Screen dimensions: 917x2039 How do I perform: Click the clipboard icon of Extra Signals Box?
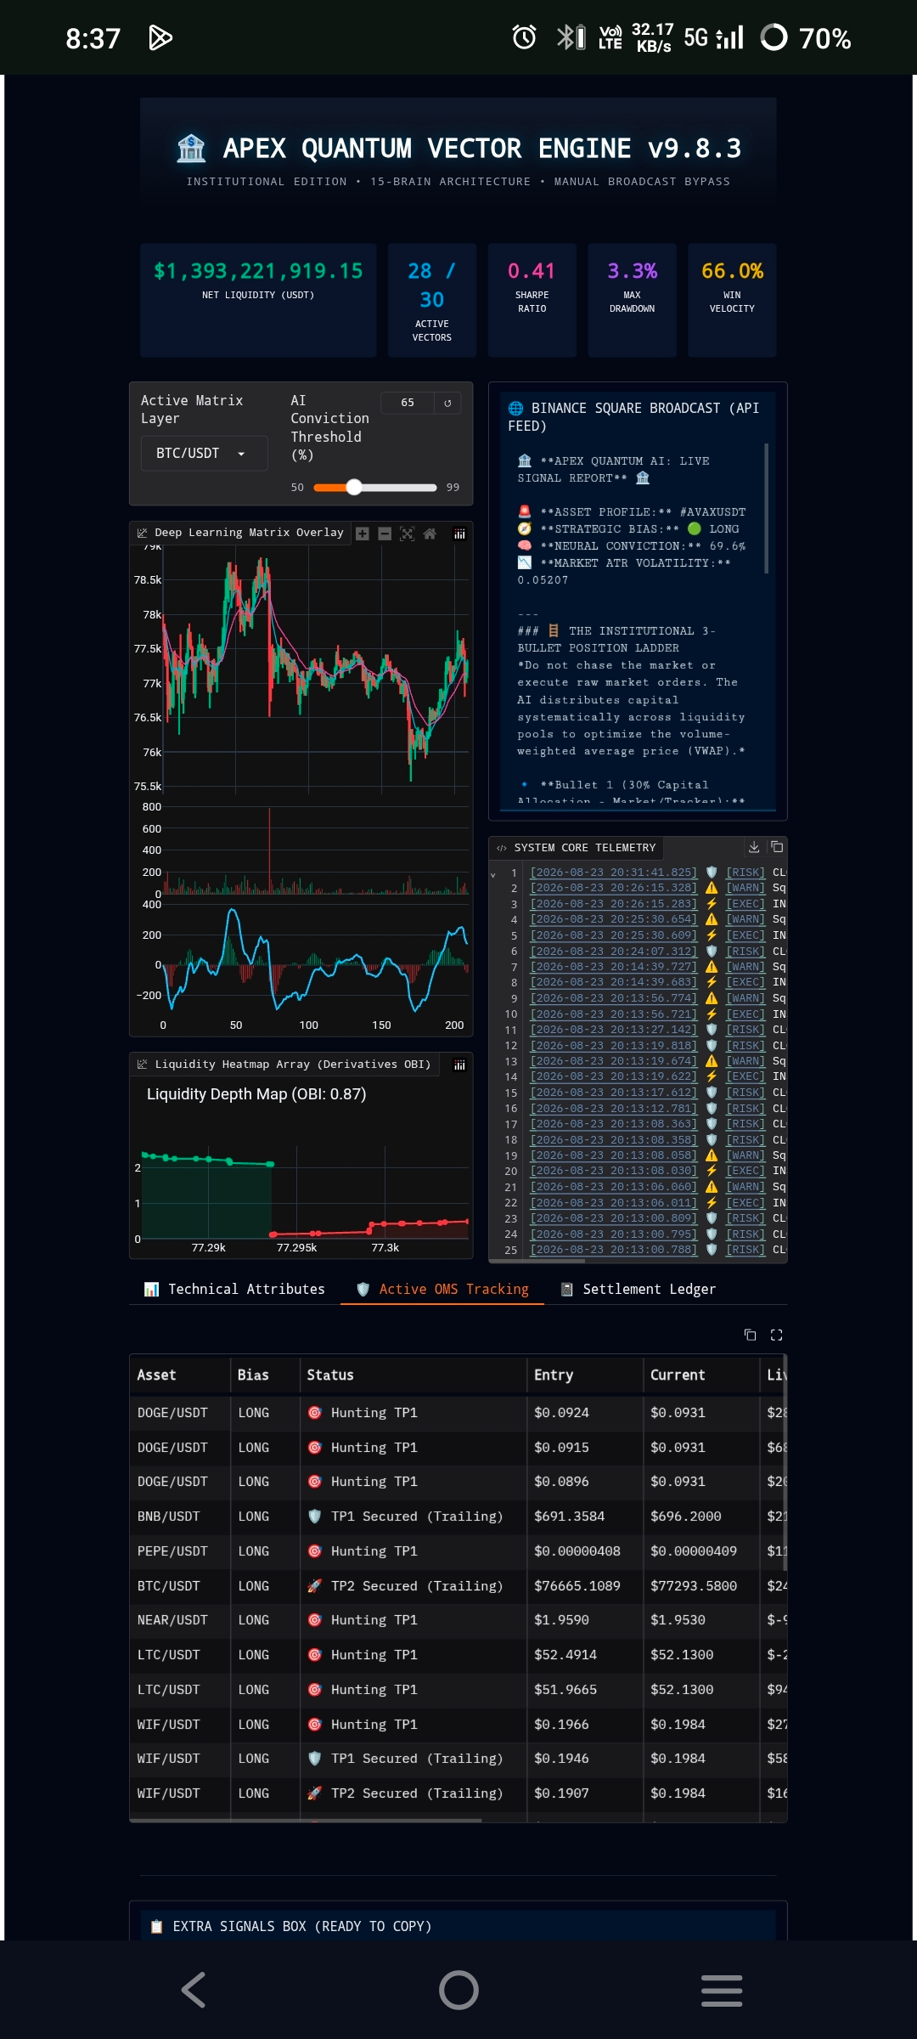[156, 1926]
